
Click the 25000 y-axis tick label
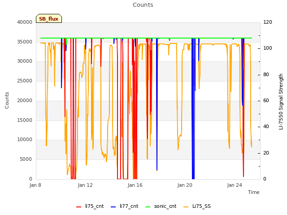[25, 81]
